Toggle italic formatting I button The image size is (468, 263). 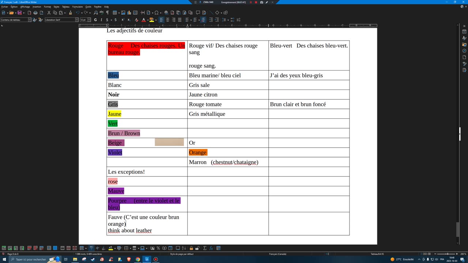(101, 20)
